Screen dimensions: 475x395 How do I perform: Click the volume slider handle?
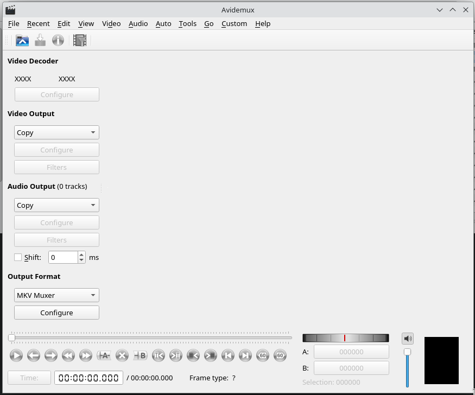tap(408, 352)
